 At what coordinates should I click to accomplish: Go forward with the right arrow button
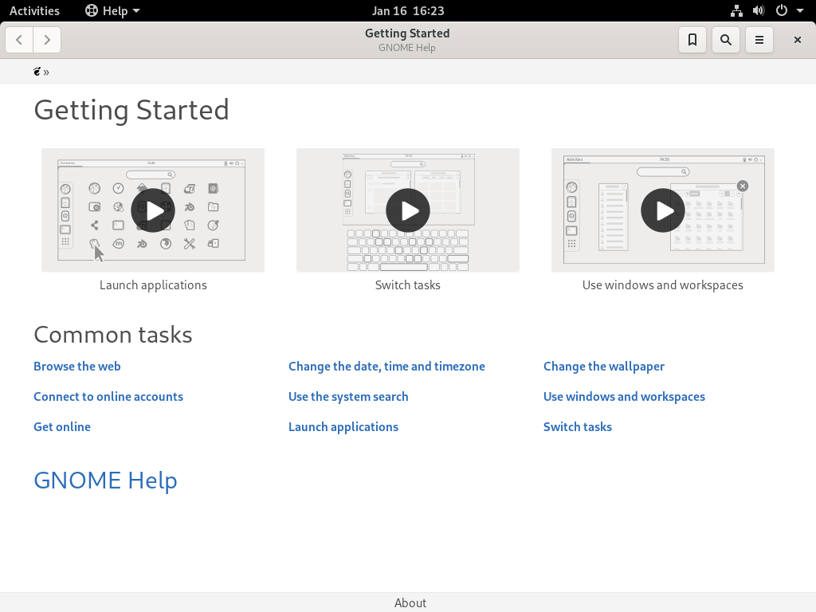click(x=47, y=40)
